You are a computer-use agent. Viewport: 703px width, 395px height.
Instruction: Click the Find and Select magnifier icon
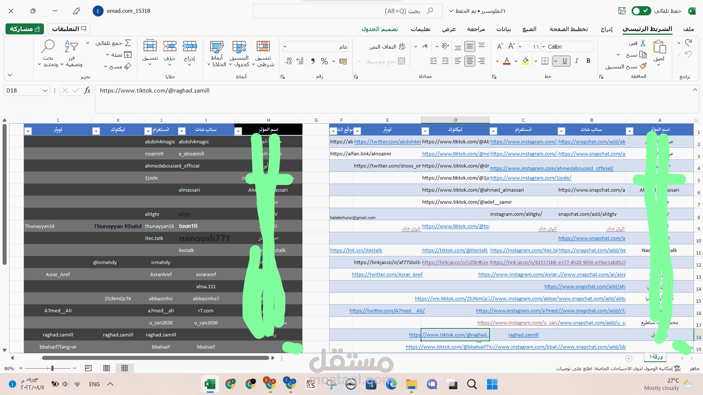[x=48, y=46]
